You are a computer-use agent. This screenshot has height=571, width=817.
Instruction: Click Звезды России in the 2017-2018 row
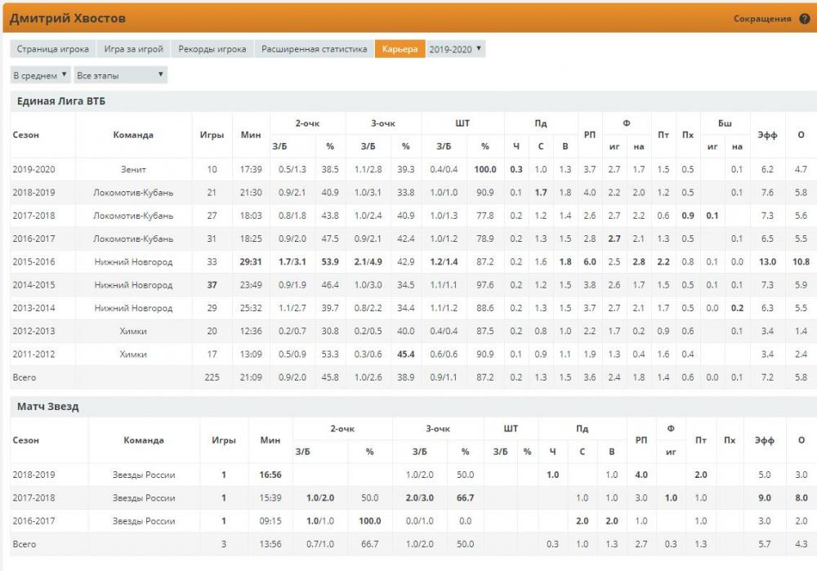[x=144, y=497]
